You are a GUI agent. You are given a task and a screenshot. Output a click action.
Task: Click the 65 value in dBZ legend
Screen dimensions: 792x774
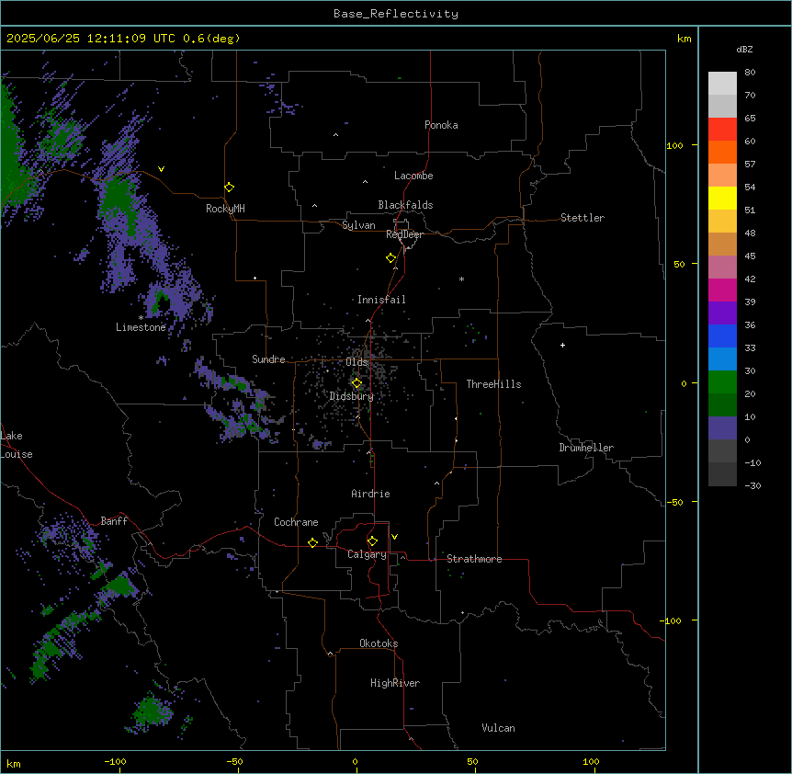(750, 118)
